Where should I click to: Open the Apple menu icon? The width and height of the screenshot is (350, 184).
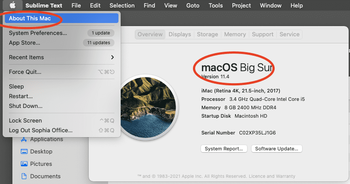point(12,5)
